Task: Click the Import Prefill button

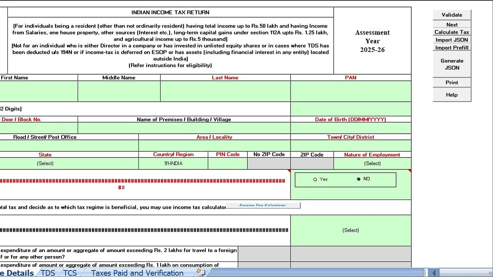Action: tap(452, 48)
